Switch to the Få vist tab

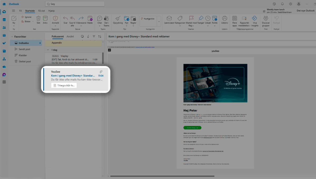pos(41,11)
